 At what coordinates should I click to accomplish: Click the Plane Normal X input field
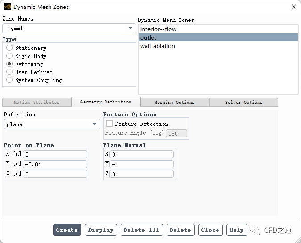(141, 154)
